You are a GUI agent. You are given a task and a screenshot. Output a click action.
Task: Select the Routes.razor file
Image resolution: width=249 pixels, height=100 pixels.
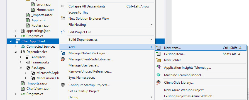pos(40,25)
